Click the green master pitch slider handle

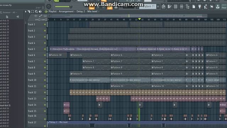(71, 6)
